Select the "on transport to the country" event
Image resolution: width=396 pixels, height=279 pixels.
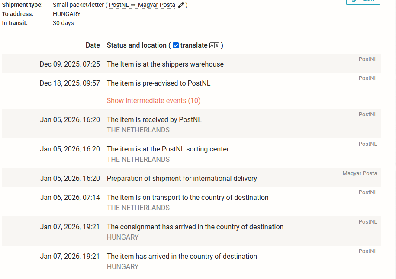point(187,198)
